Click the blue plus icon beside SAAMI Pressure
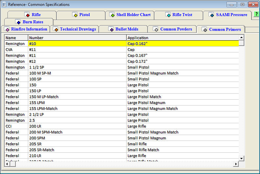 [x=211, y=15]
